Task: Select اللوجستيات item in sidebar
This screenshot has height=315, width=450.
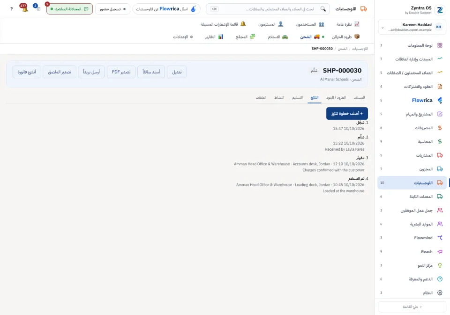Action: tap(412, 183)
